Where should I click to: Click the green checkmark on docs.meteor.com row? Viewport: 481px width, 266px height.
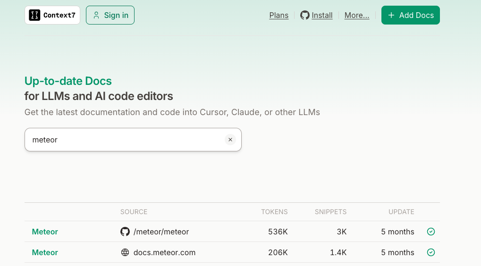pyautogui.click(x=430, y=252)
